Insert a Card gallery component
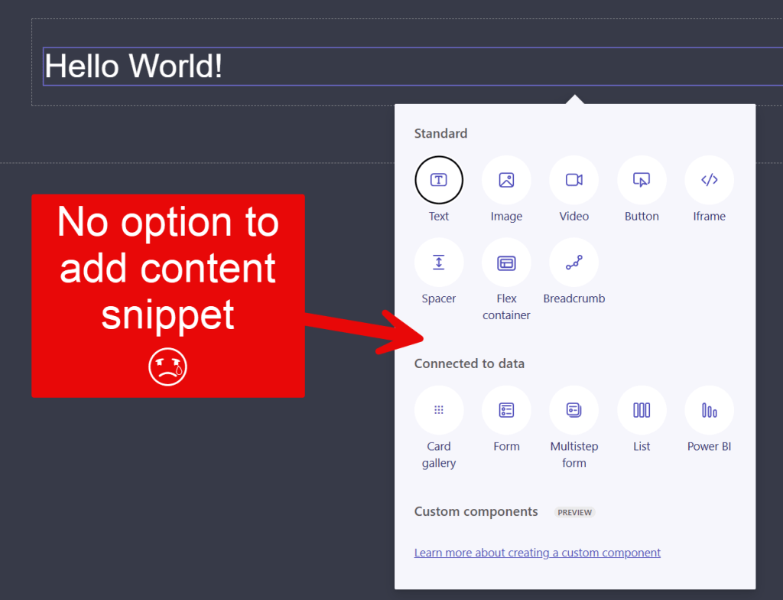Viewport: 783px width, 600px height. point(439,410)
